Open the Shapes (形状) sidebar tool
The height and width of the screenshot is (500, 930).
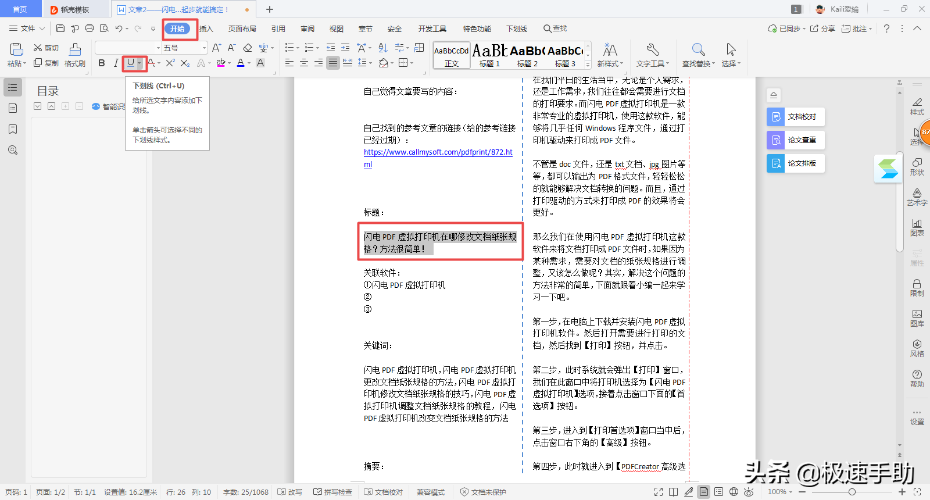click(917, 166)
